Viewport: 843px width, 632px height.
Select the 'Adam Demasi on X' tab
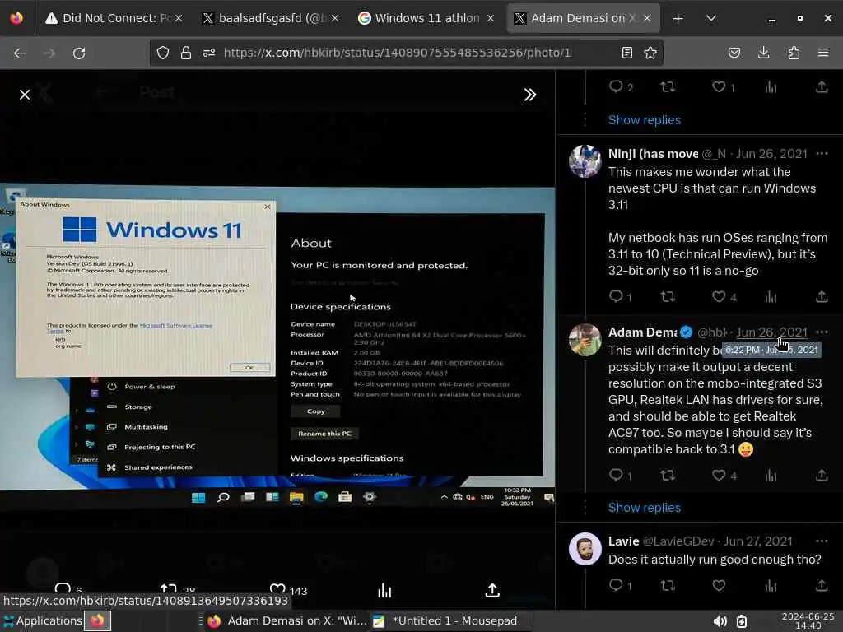tap(582, 18)
